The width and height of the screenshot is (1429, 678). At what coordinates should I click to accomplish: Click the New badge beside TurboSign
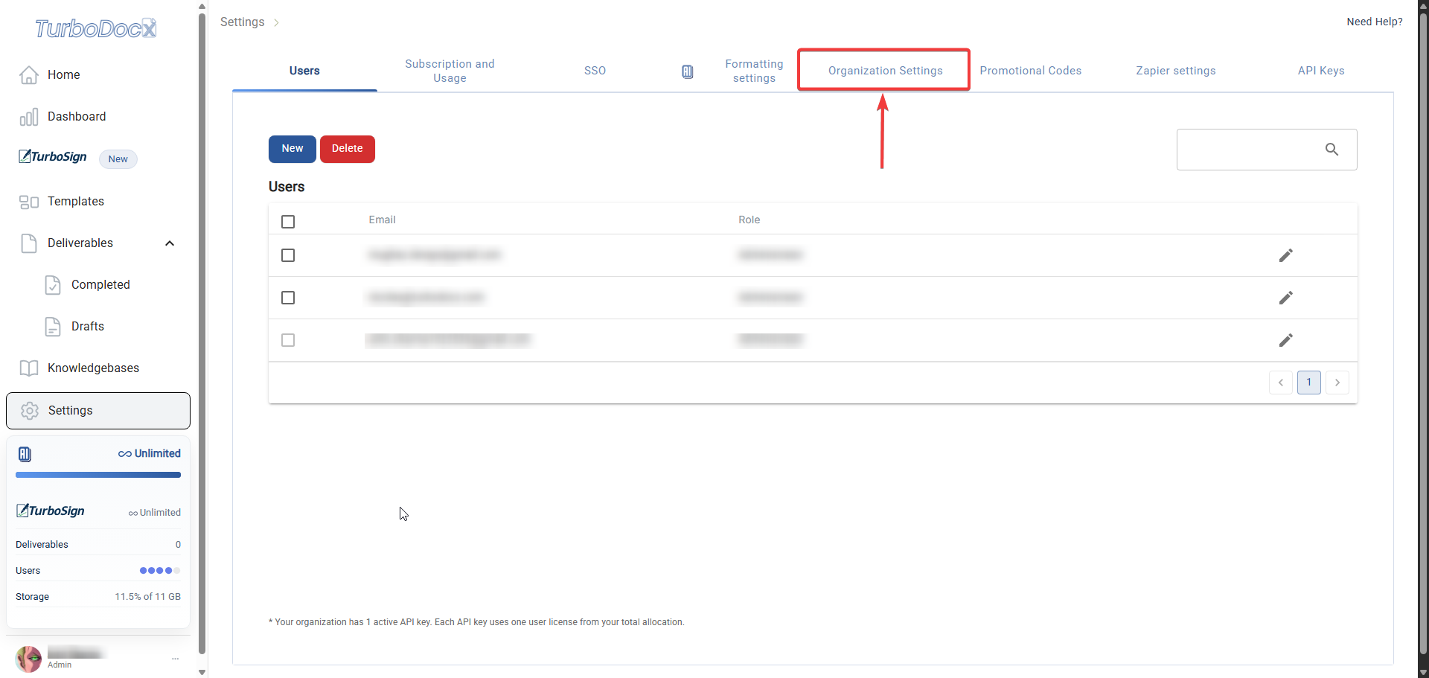[118, 159]
